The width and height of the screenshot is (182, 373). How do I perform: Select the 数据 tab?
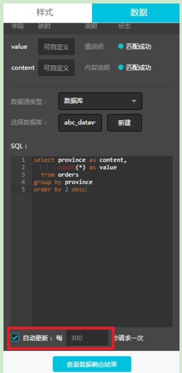(135, 13)
